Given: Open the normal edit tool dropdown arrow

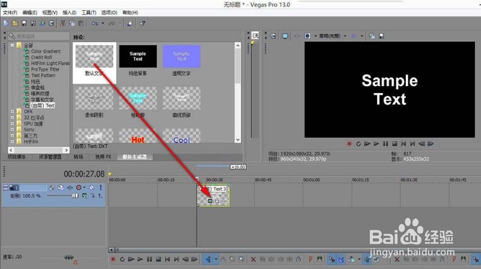Looking at the screenshot, I should pos(216,259).
